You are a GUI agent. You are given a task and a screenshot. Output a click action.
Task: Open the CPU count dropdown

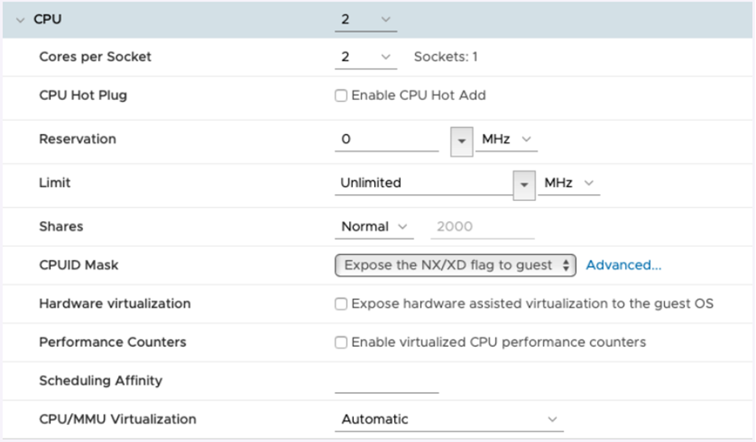coord(366,19)
